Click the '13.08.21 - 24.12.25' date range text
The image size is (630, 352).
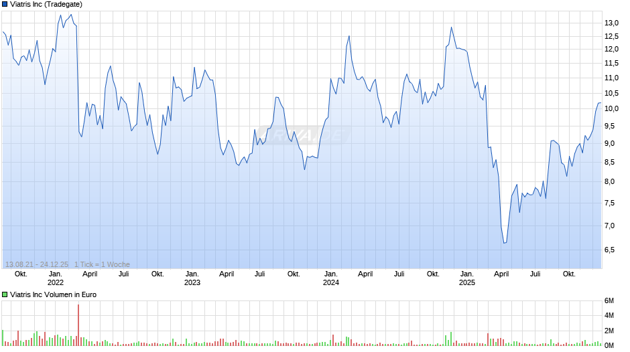37,264
